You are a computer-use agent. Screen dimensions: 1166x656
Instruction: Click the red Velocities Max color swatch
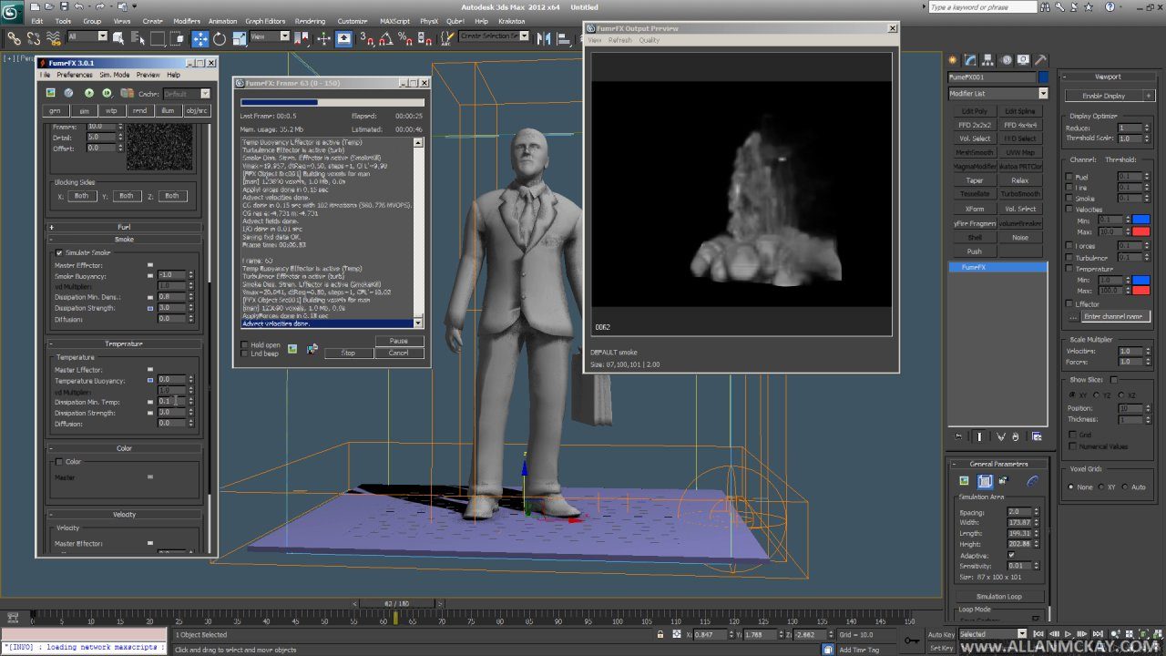(x=1140, y=231)
